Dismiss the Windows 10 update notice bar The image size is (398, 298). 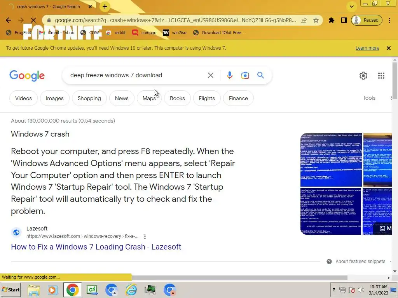(388, 48)
